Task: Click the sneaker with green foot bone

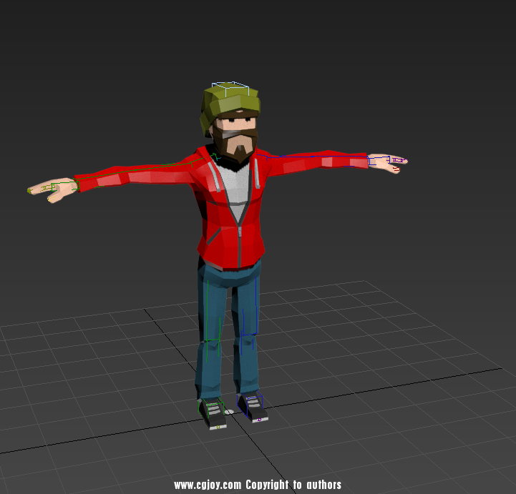Action: pos(214,413)
